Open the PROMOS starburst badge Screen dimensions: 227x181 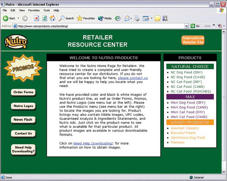(x=23, y=68)
